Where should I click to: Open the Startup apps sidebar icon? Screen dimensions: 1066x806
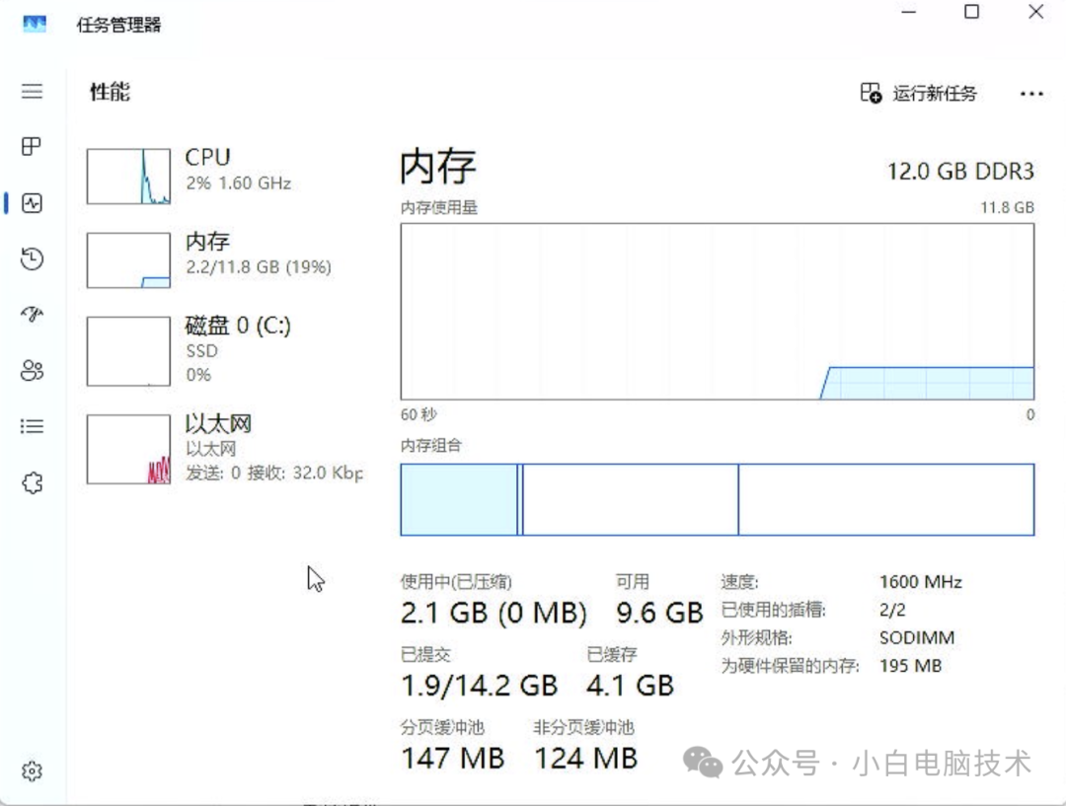[x=32, y=315]
